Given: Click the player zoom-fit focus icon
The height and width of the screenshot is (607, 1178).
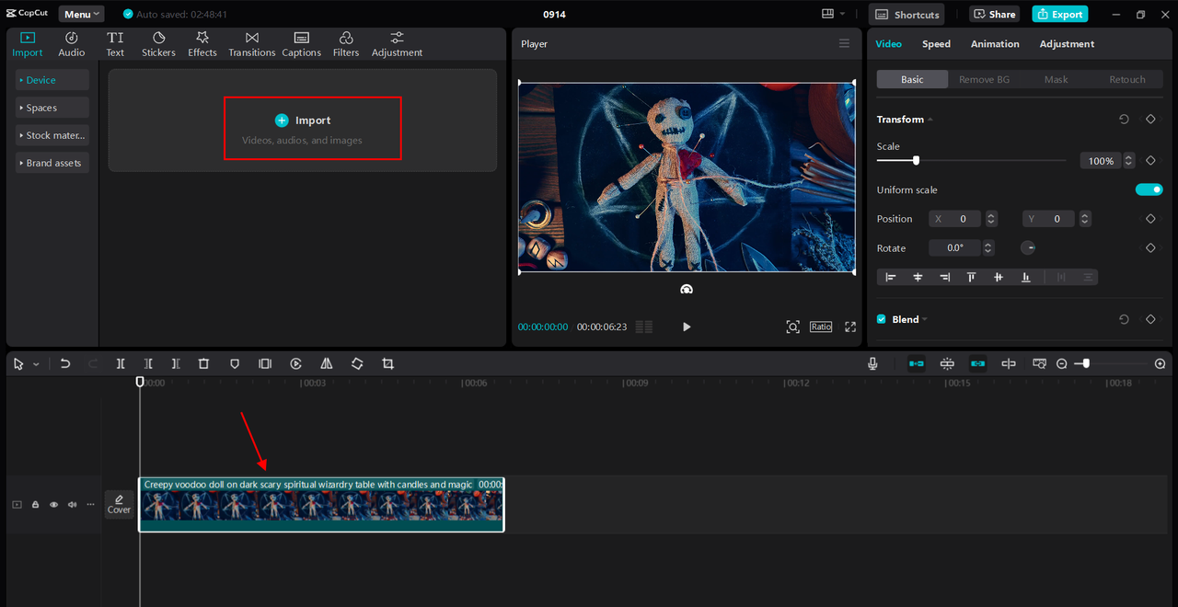Looking at the screenshot, I should coord(792,326).
